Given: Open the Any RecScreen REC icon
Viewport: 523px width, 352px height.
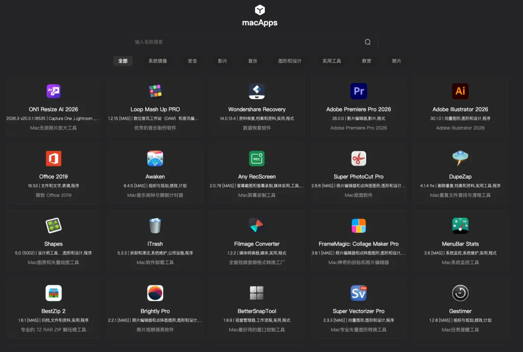Looking at the screenshot, I should [257, 158].
